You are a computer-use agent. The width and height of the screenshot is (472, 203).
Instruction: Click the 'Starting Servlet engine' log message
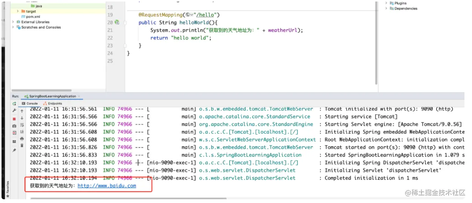393,124
